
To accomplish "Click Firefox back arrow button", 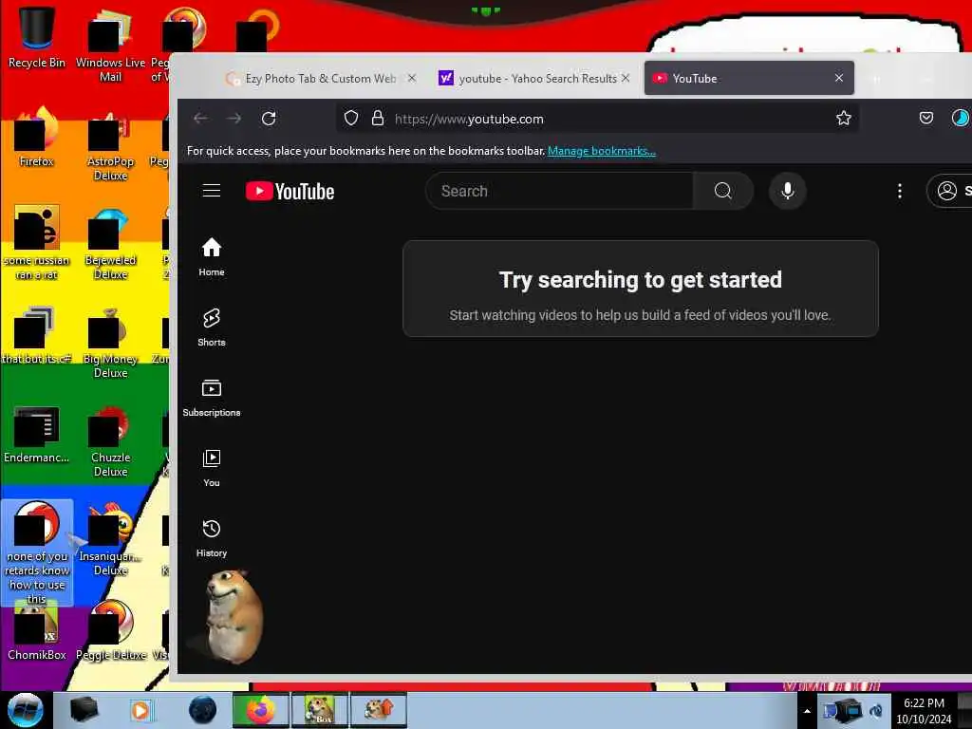I will tap(199, 119).
